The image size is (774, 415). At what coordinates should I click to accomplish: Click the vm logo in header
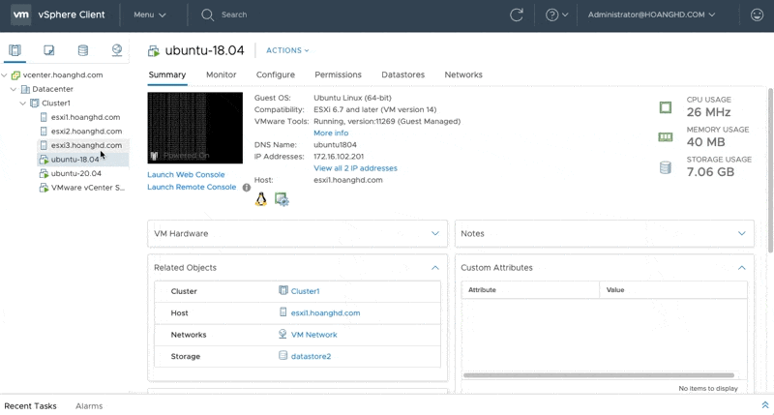[x=20, y=15]
